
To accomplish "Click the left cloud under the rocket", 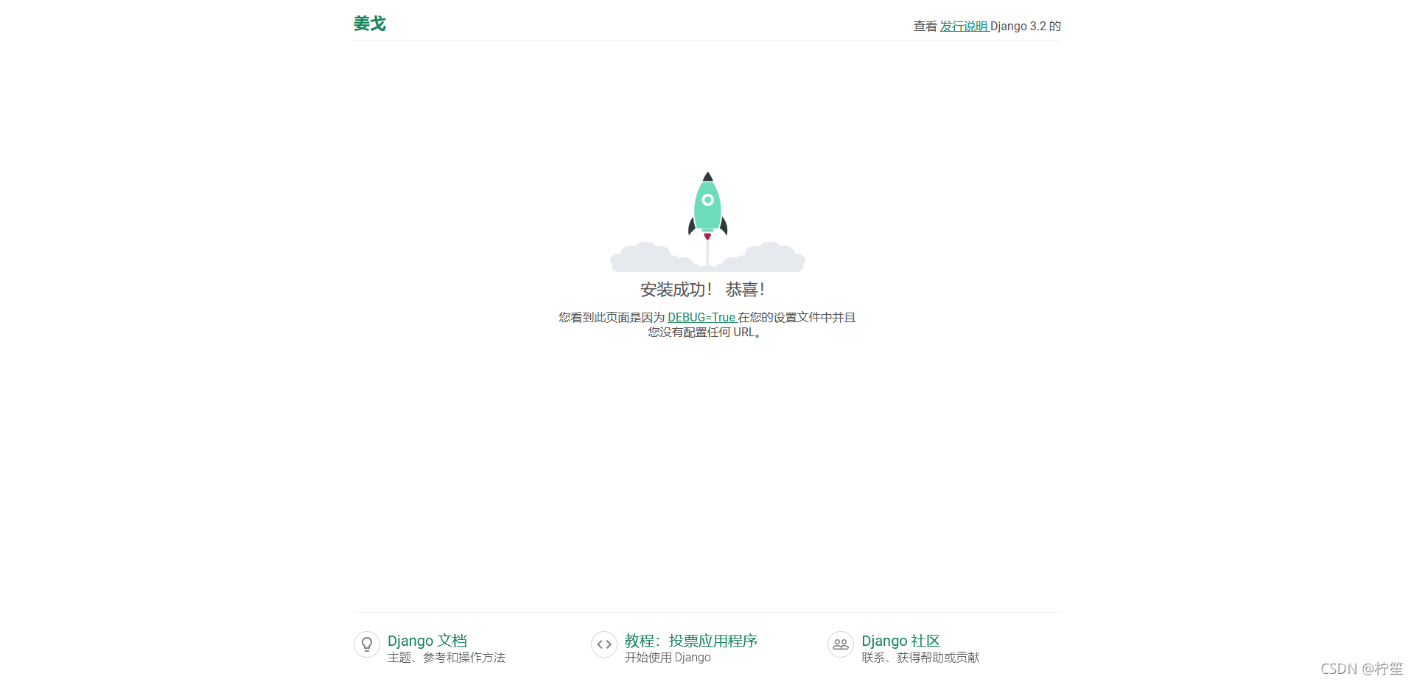I will pyautogui.click(x=647, y=256).
